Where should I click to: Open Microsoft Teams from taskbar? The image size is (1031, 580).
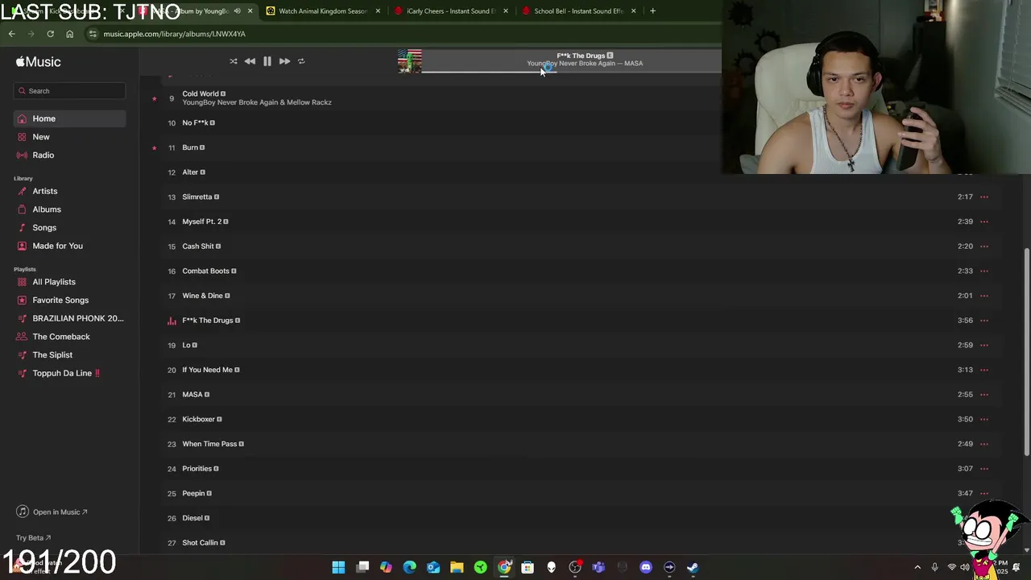598,567
